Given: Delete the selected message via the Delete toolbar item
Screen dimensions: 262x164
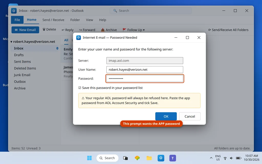Looking at the screenshot, I should click(x=49, y=29).
